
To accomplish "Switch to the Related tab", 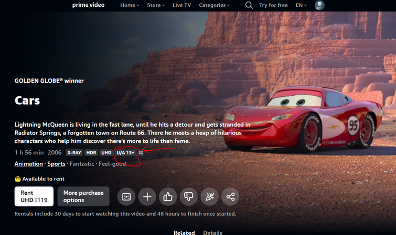I will tap(184, 232).
